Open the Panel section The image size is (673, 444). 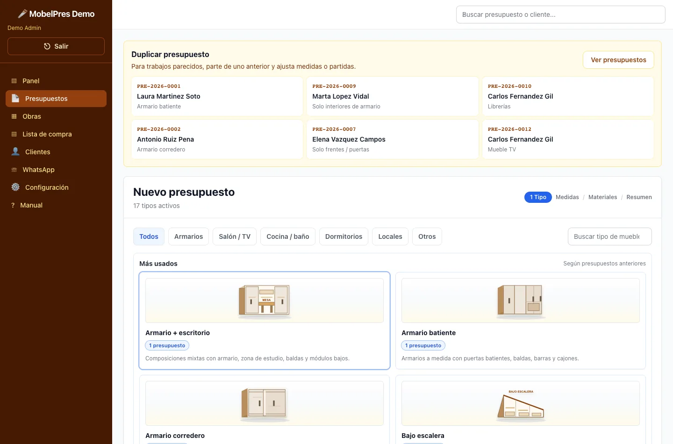click(56, 81)
